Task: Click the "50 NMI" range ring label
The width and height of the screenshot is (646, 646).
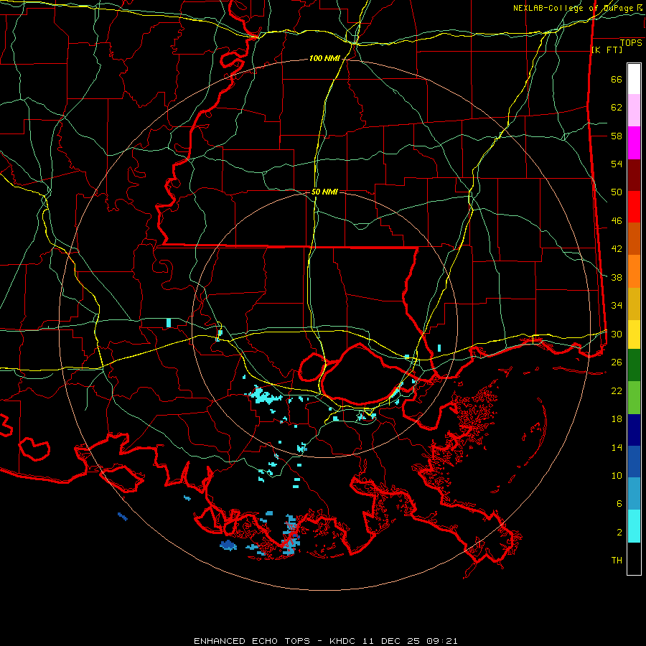Action: point(324,192)
